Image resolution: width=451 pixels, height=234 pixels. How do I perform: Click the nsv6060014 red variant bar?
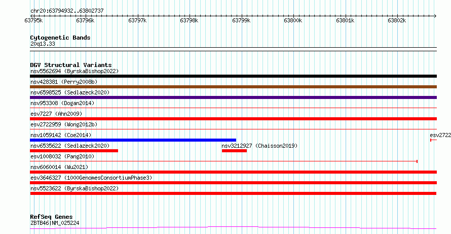pos(233,172)
